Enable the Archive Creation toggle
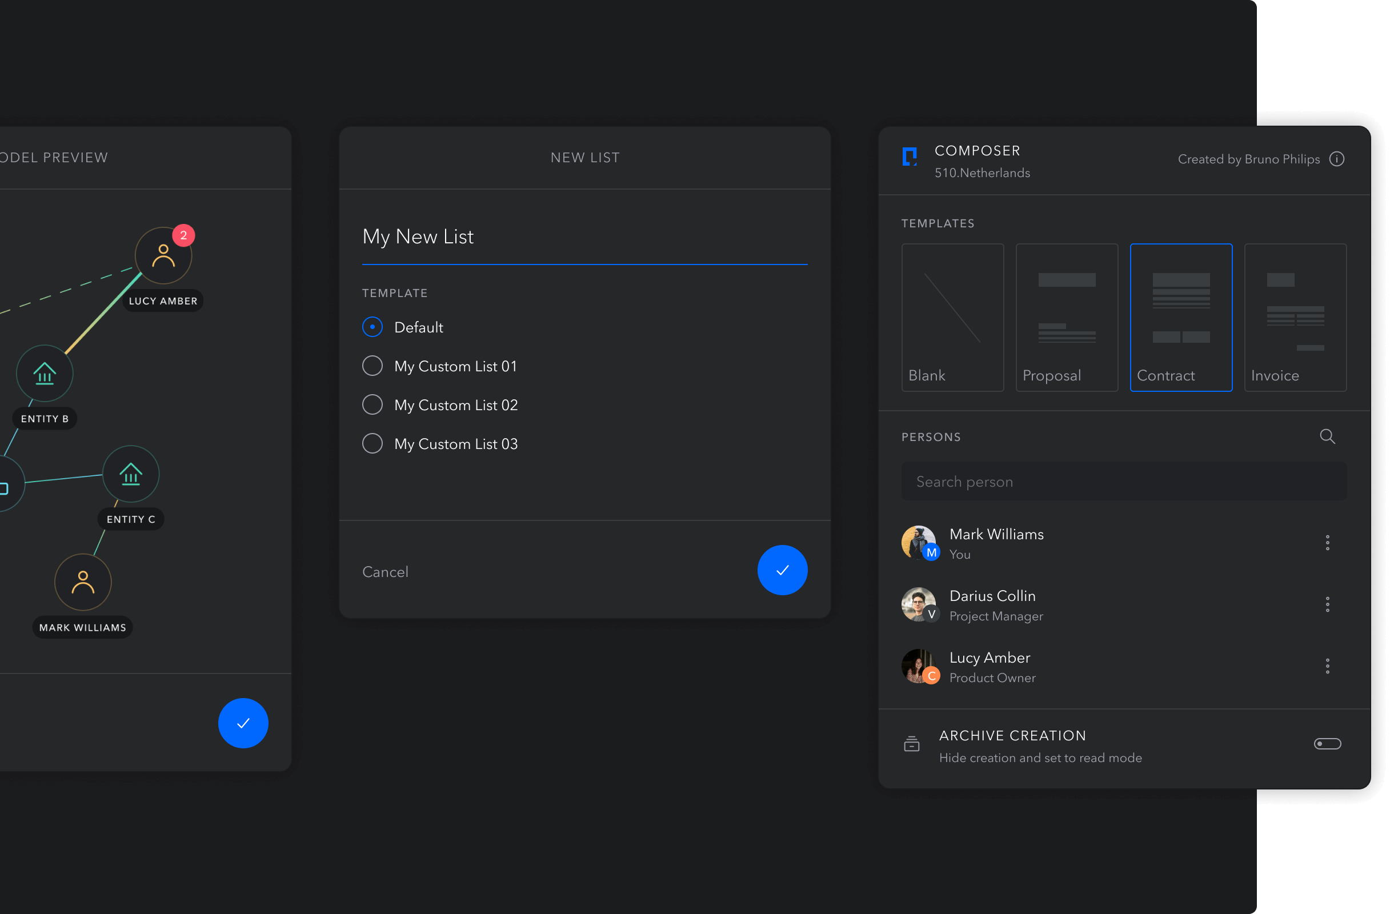 (x=1327, y=744)
